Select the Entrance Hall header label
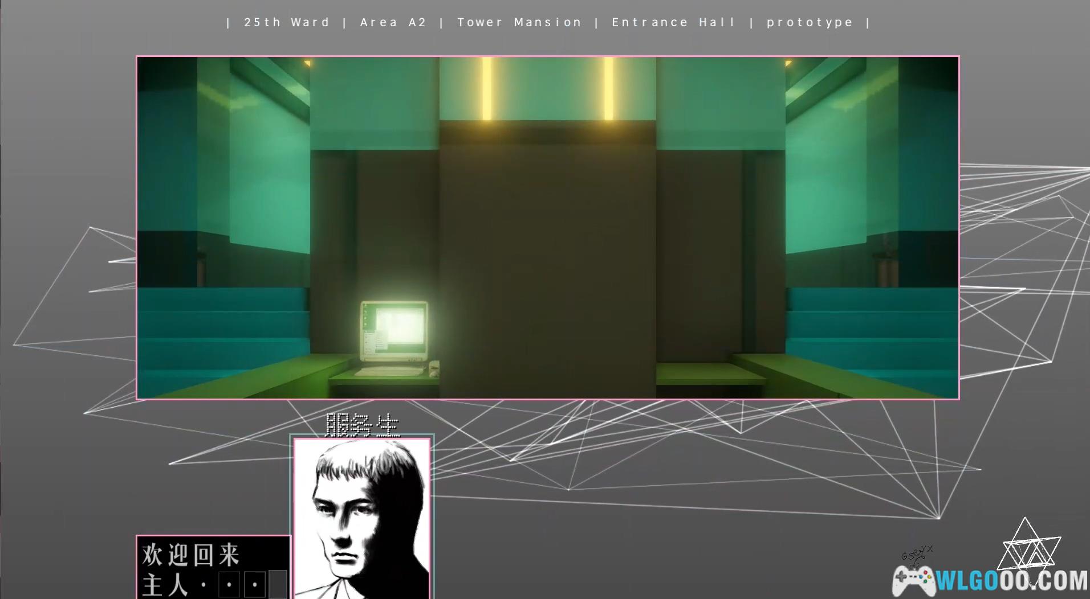1090x599 pixels. pos(673,23)
